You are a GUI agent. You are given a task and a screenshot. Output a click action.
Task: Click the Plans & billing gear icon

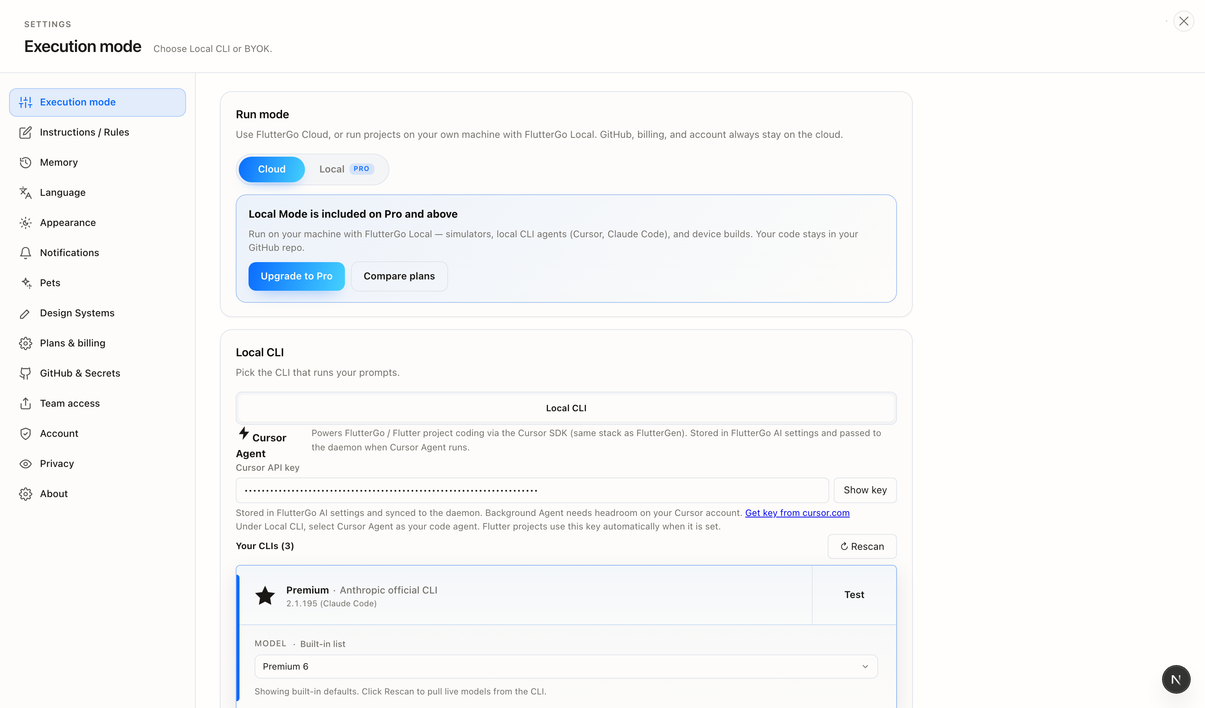25,343
